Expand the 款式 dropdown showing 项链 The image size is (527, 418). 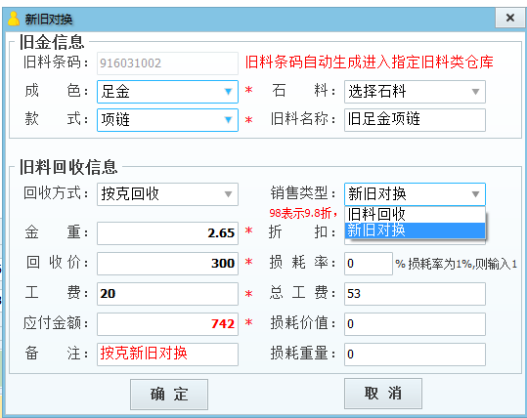tap(167, 120)
